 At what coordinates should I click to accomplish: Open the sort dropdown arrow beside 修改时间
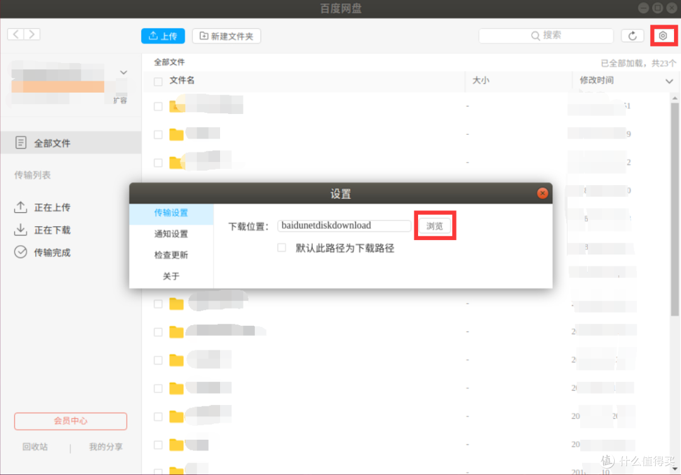pos(669,81)
